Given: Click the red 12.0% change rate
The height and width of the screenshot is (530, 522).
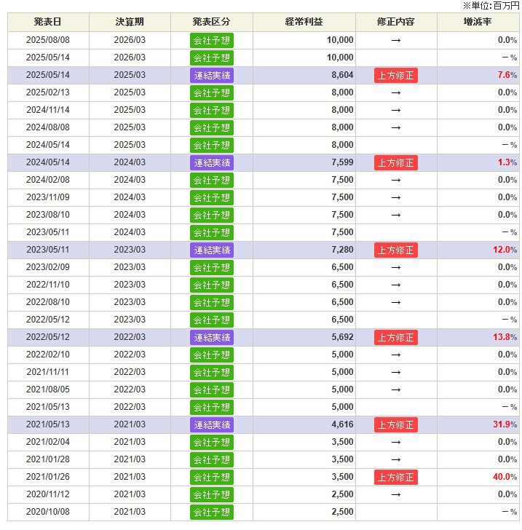Looking at the screenshot, I should tap(505, 250).
